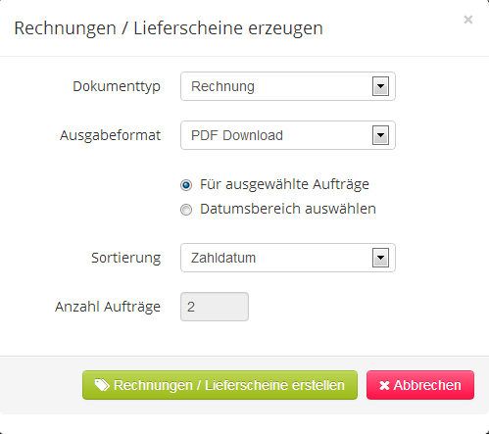This screenshot has height=434, width=489.
Task: Click the Abbrechen button
Action: (x=420, y=385)
